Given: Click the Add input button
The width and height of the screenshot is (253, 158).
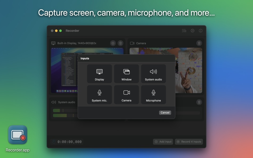Looking at the screenshot, I should click(163, 142).
